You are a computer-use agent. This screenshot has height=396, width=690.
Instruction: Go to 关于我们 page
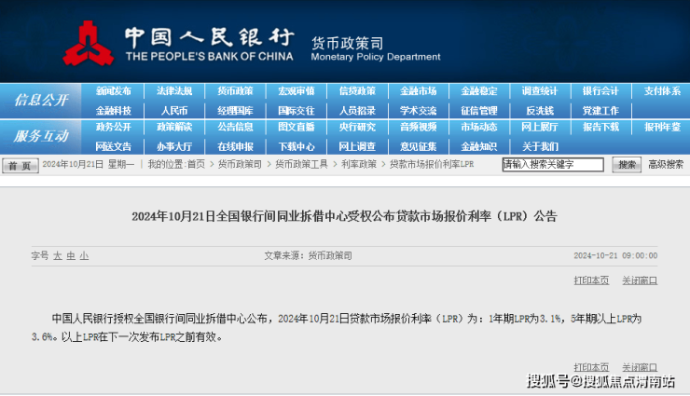pos(540,146)
